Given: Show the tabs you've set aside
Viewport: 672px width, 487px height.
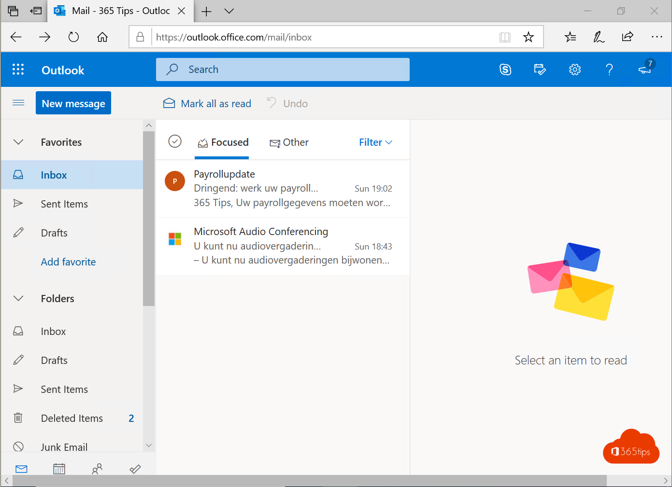Looking at the screenshot, I should point(13,11).
